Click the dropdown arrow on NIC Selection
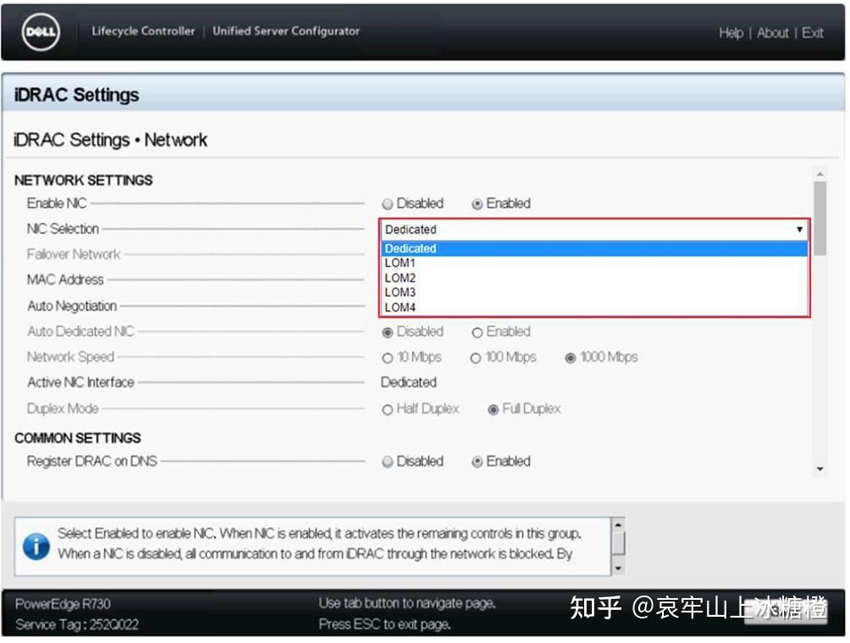850x643 pixels. 801,229
